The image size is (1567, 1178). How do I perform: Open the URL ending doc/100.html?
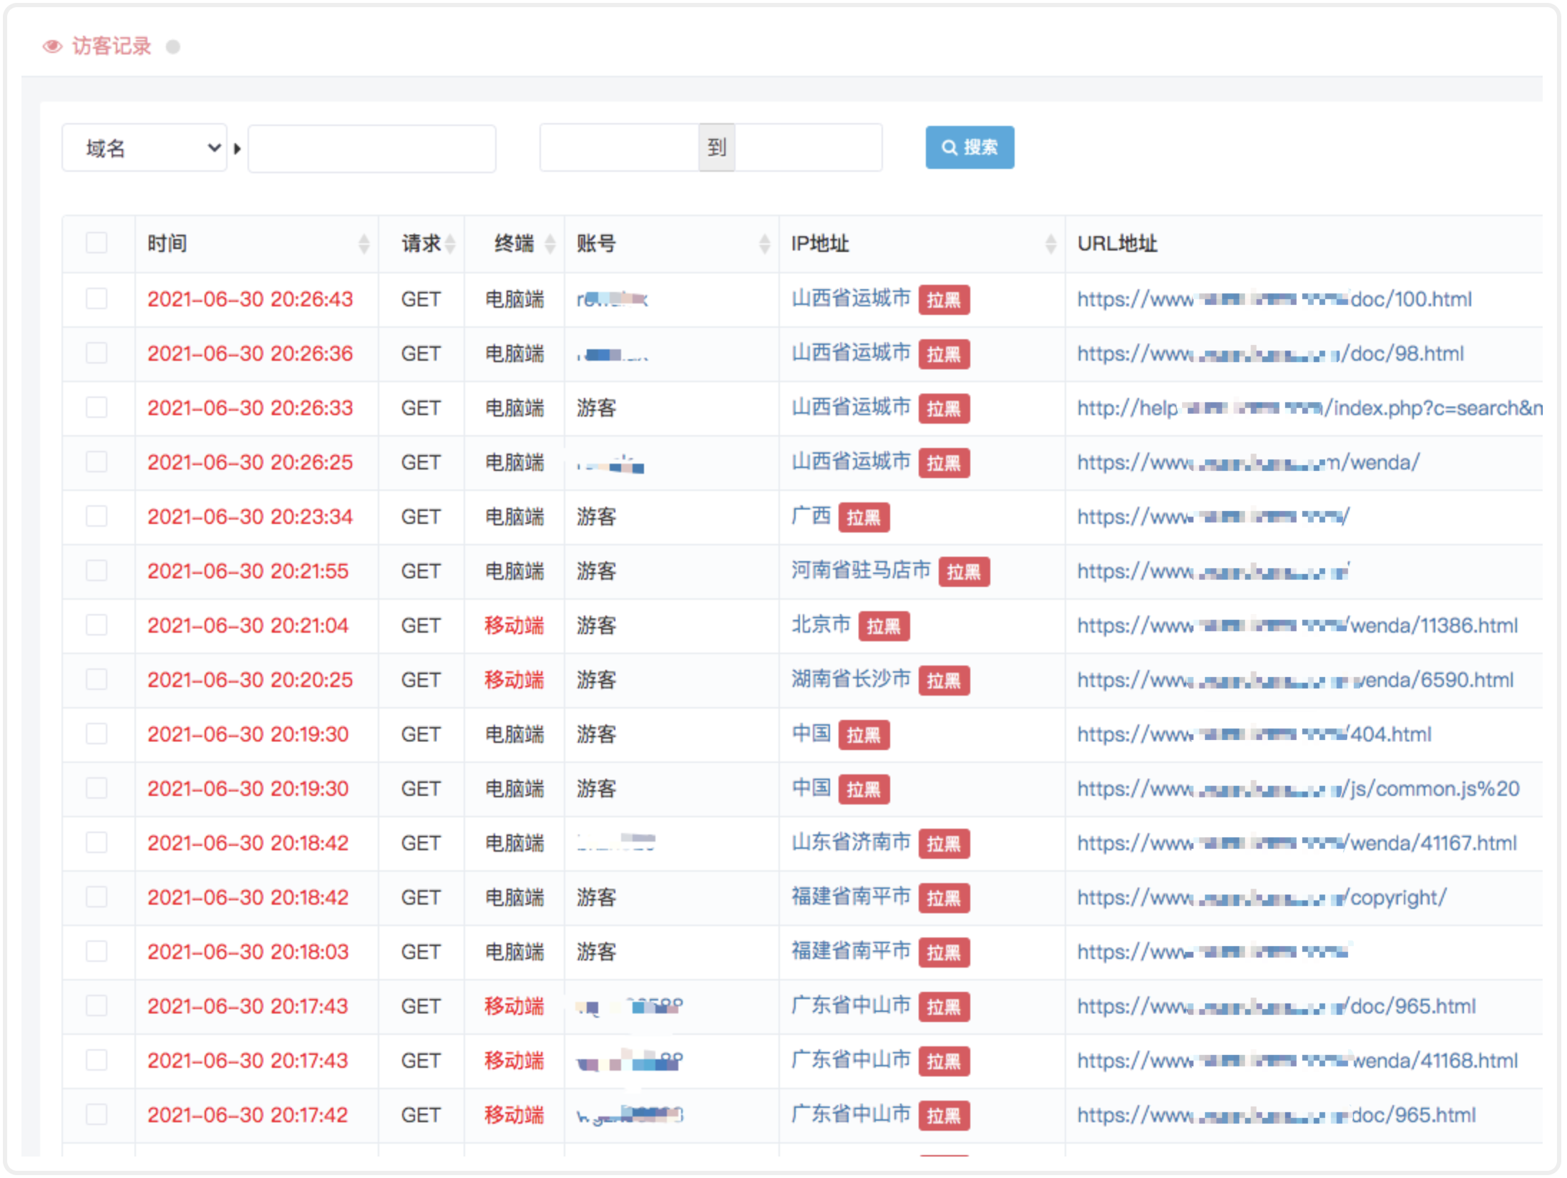pyautogui.click(x=1274, y=299)
